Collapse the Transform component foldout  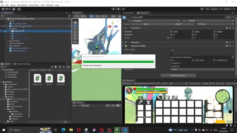coord(123,28)
